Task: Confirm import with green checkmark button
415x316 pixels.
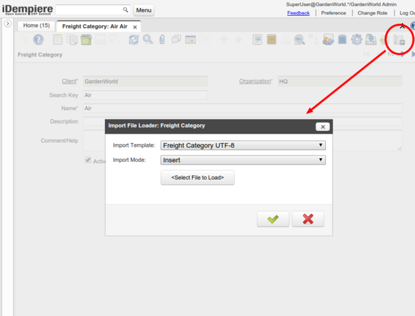Action: (273, 219)
